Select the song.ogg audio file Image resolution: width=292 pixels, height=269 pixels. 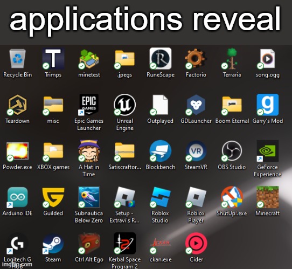point(267,59)
